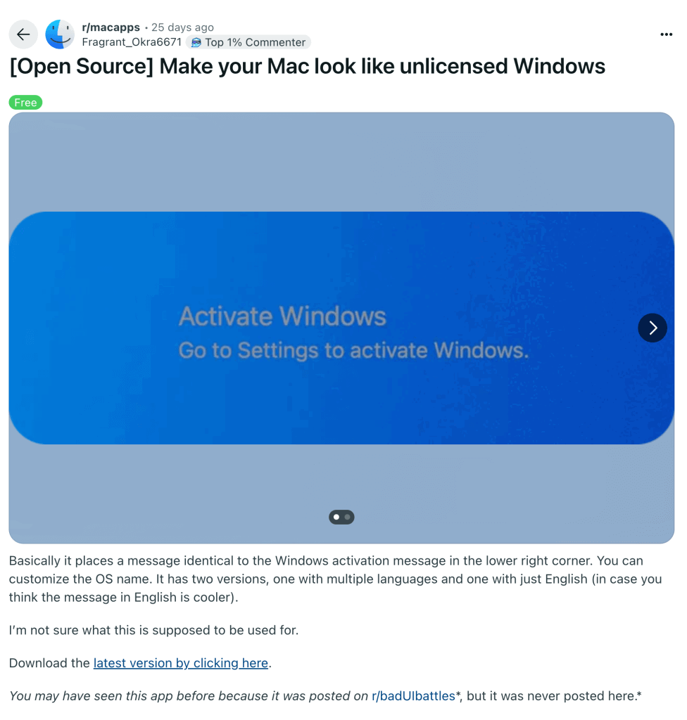The width and height of the screenshot is (687, 720).
Task: Filter by the green Free flair tag
Action: [x=26, y=103]
